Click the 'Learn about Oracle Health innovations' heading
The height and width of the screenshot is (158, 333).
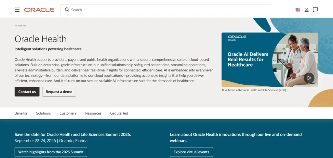[236, 137]
